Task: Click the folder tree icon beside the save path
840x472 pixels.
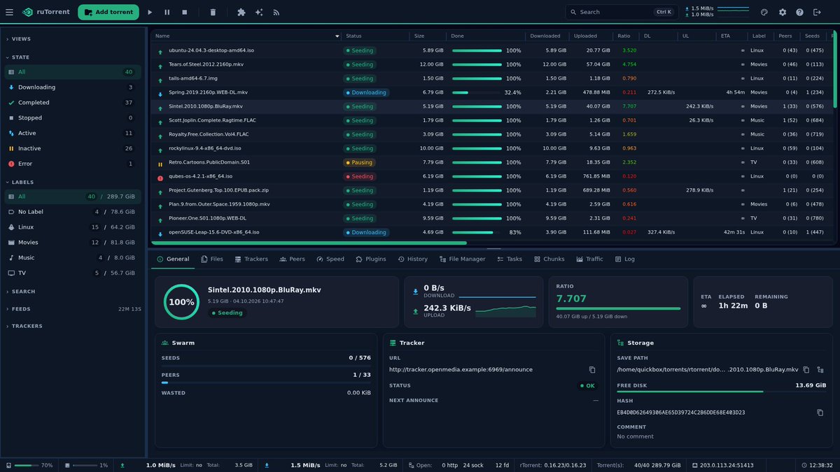Action: 820,370
